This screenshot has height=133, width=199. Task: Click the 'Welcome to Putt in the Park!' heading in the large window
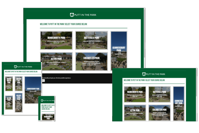click(63, 24)
